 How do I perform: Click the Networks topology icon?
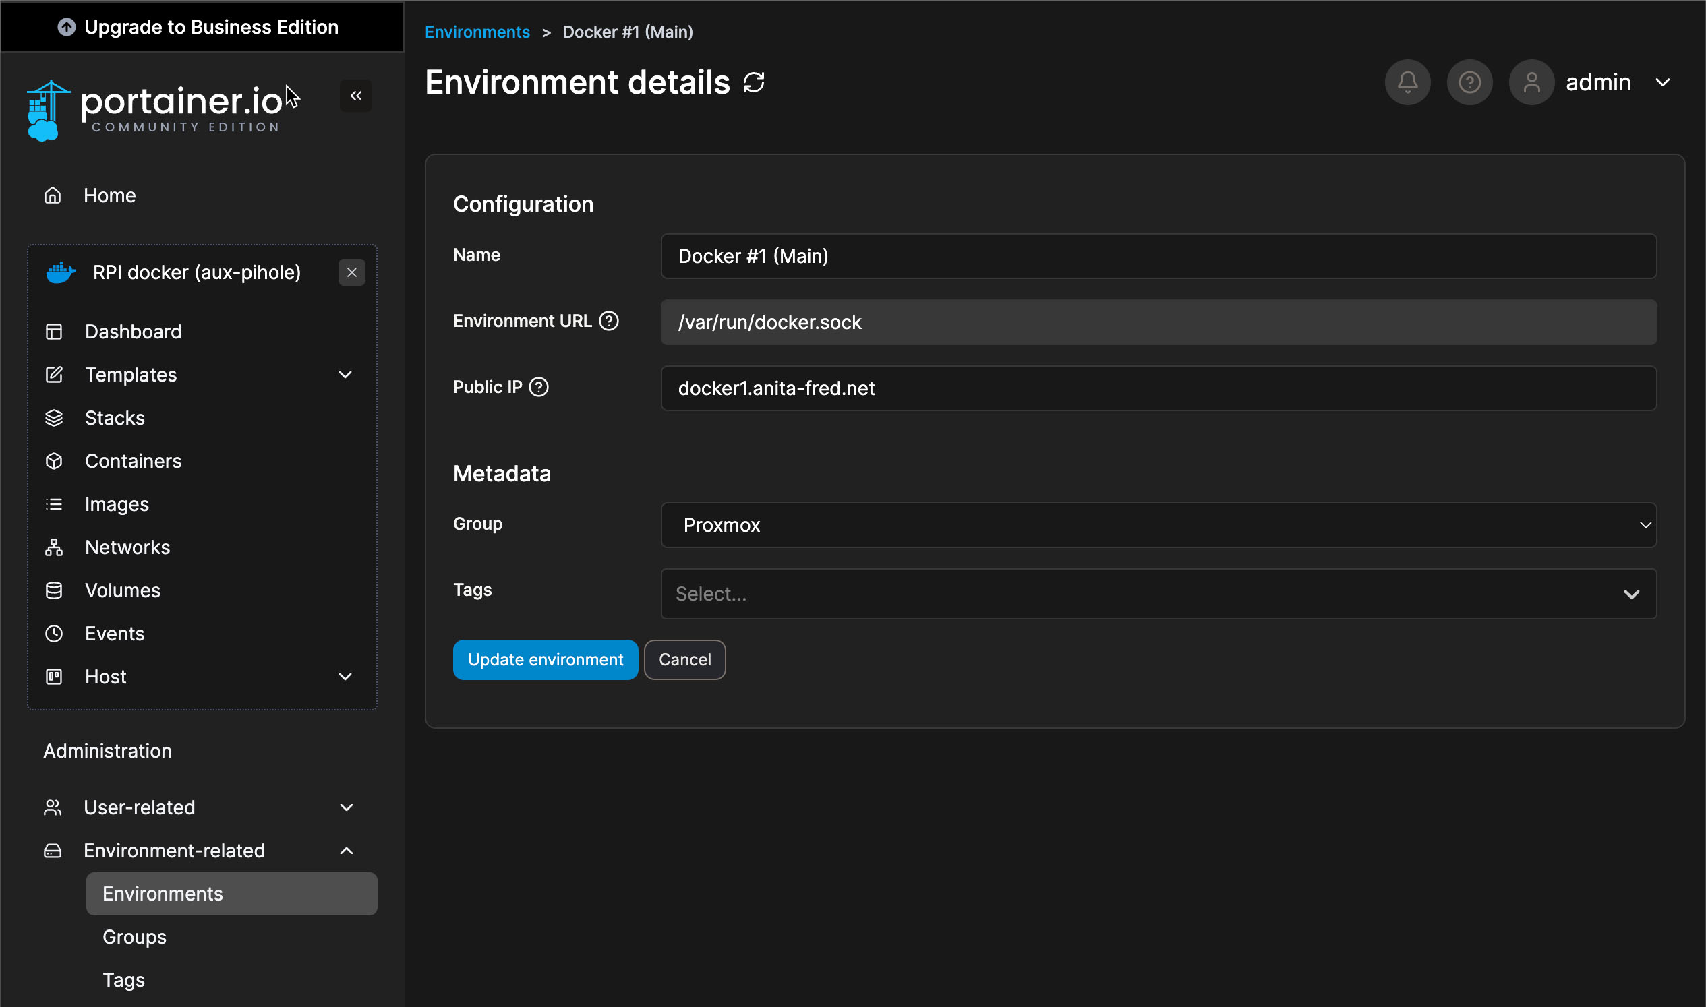pos(54,547)
